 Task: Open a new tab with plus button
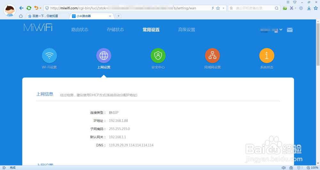[118, 16]
